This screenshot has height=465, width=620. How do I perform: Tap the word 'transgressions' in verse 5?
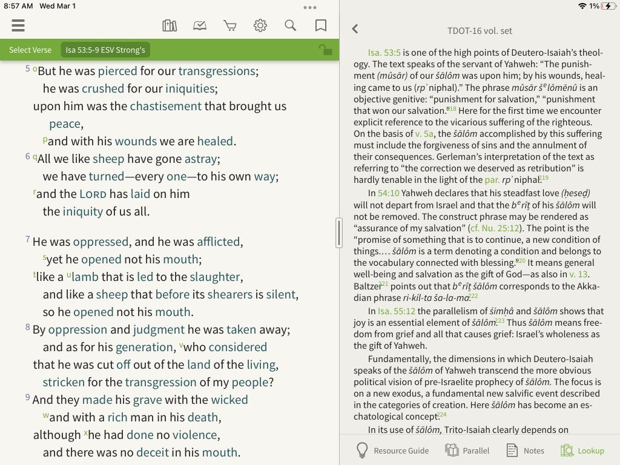click(217, 71)
